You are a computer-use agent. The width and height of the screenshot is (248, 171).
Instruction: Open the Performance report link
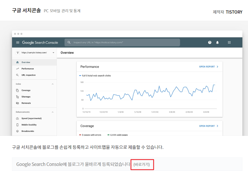pyautogui.click(x=207, y=67)
